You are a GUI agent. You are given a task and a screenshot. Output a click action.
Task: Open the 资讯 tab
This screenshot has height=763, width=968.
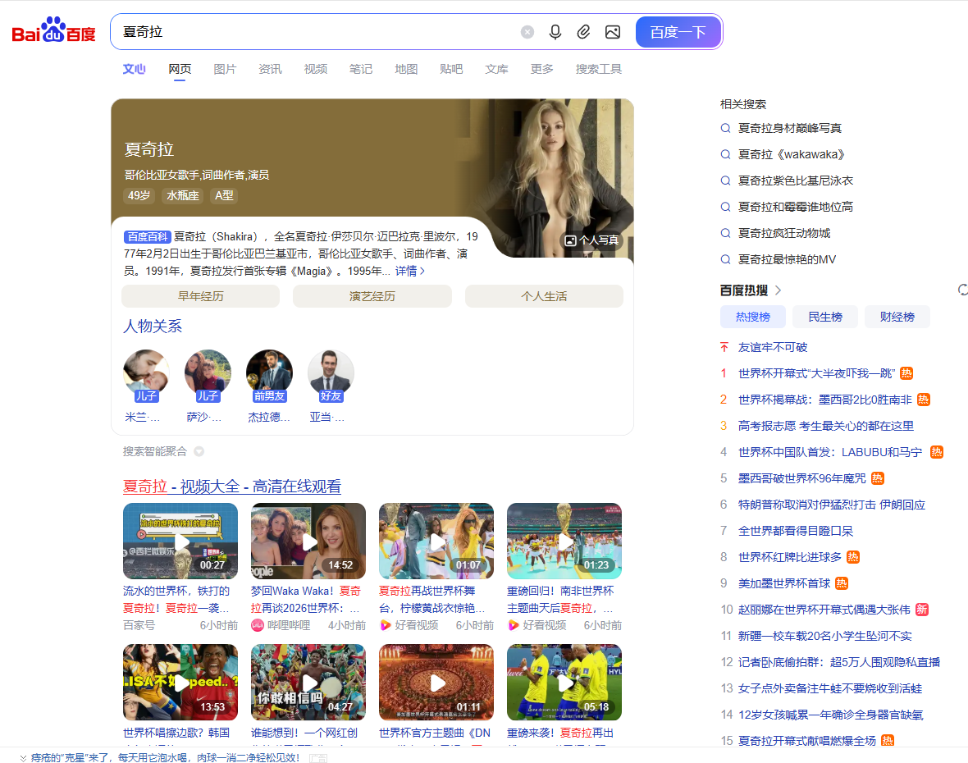270,69
